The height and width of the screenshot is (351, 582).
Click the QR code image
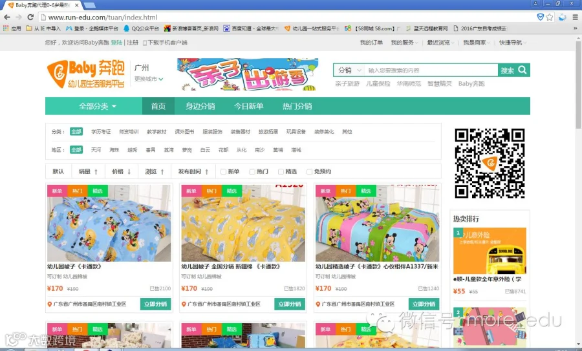click(490, 164)
